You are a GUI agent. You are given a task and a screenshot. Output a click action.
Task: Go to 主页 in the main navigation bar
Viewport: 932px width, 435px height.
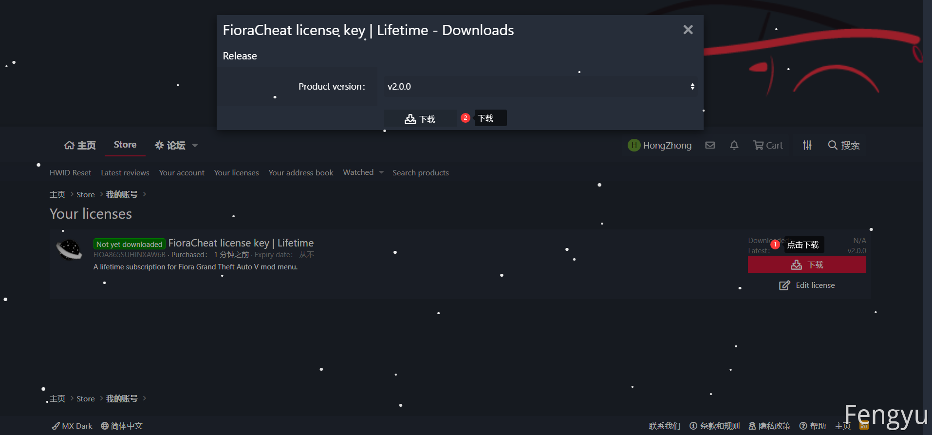80,145
